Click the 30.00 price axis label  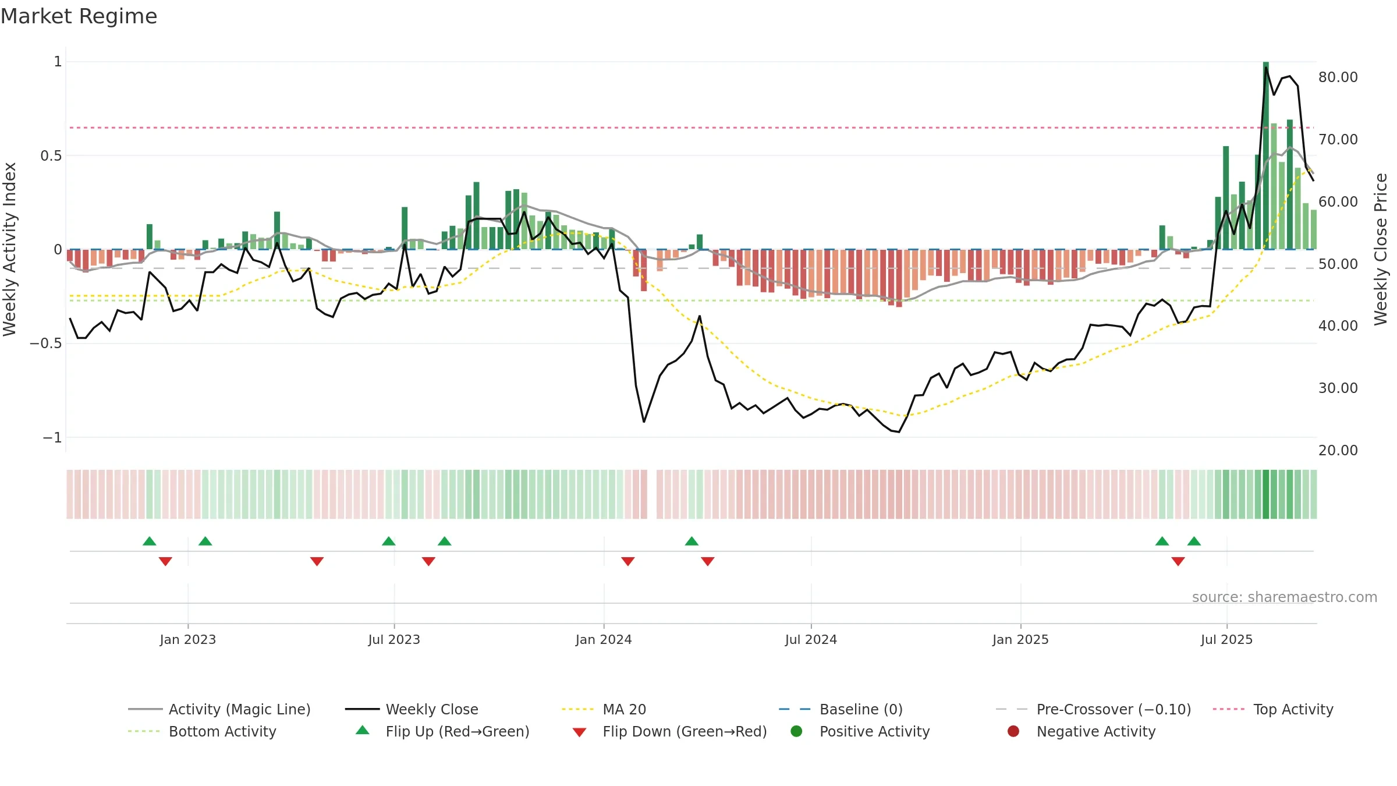(x=1338, y=388)
